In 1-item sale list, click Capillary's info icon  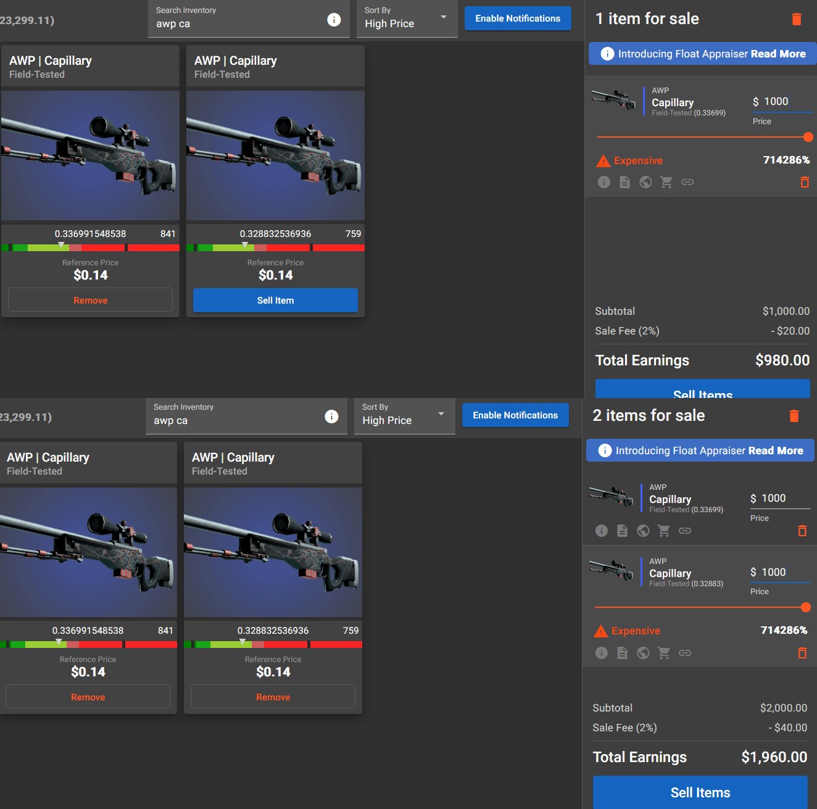pyautogui.click(x=604, y=182)
